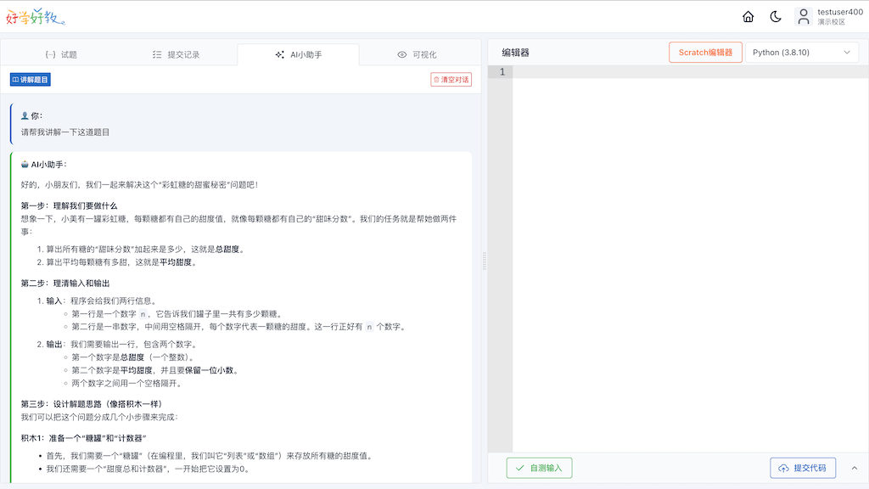Toggle dark mode with the moon icon

[776, 15]
